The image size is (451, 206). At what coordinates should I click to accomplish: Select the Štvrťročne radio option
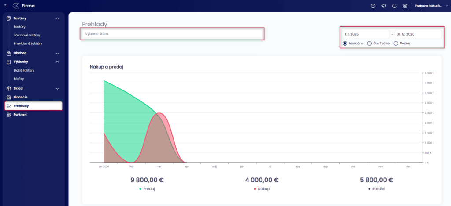(370, 43)
